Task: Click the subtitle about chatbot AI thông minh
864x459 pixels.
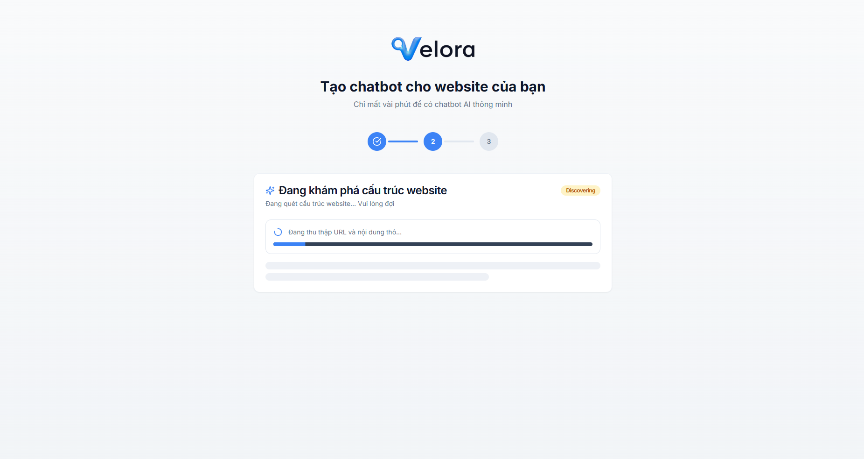Action: point(433,105)
